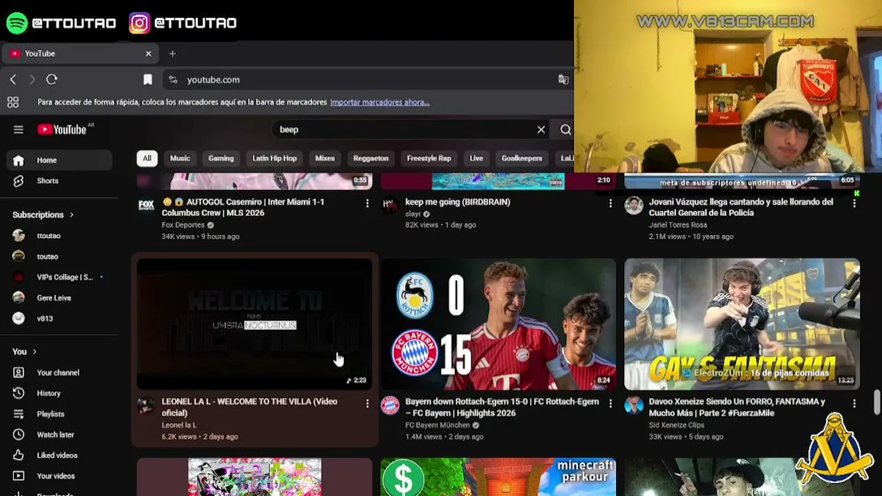
Task: Open Jovani Vázquez llega cantando video title
Action: [741, 207]
